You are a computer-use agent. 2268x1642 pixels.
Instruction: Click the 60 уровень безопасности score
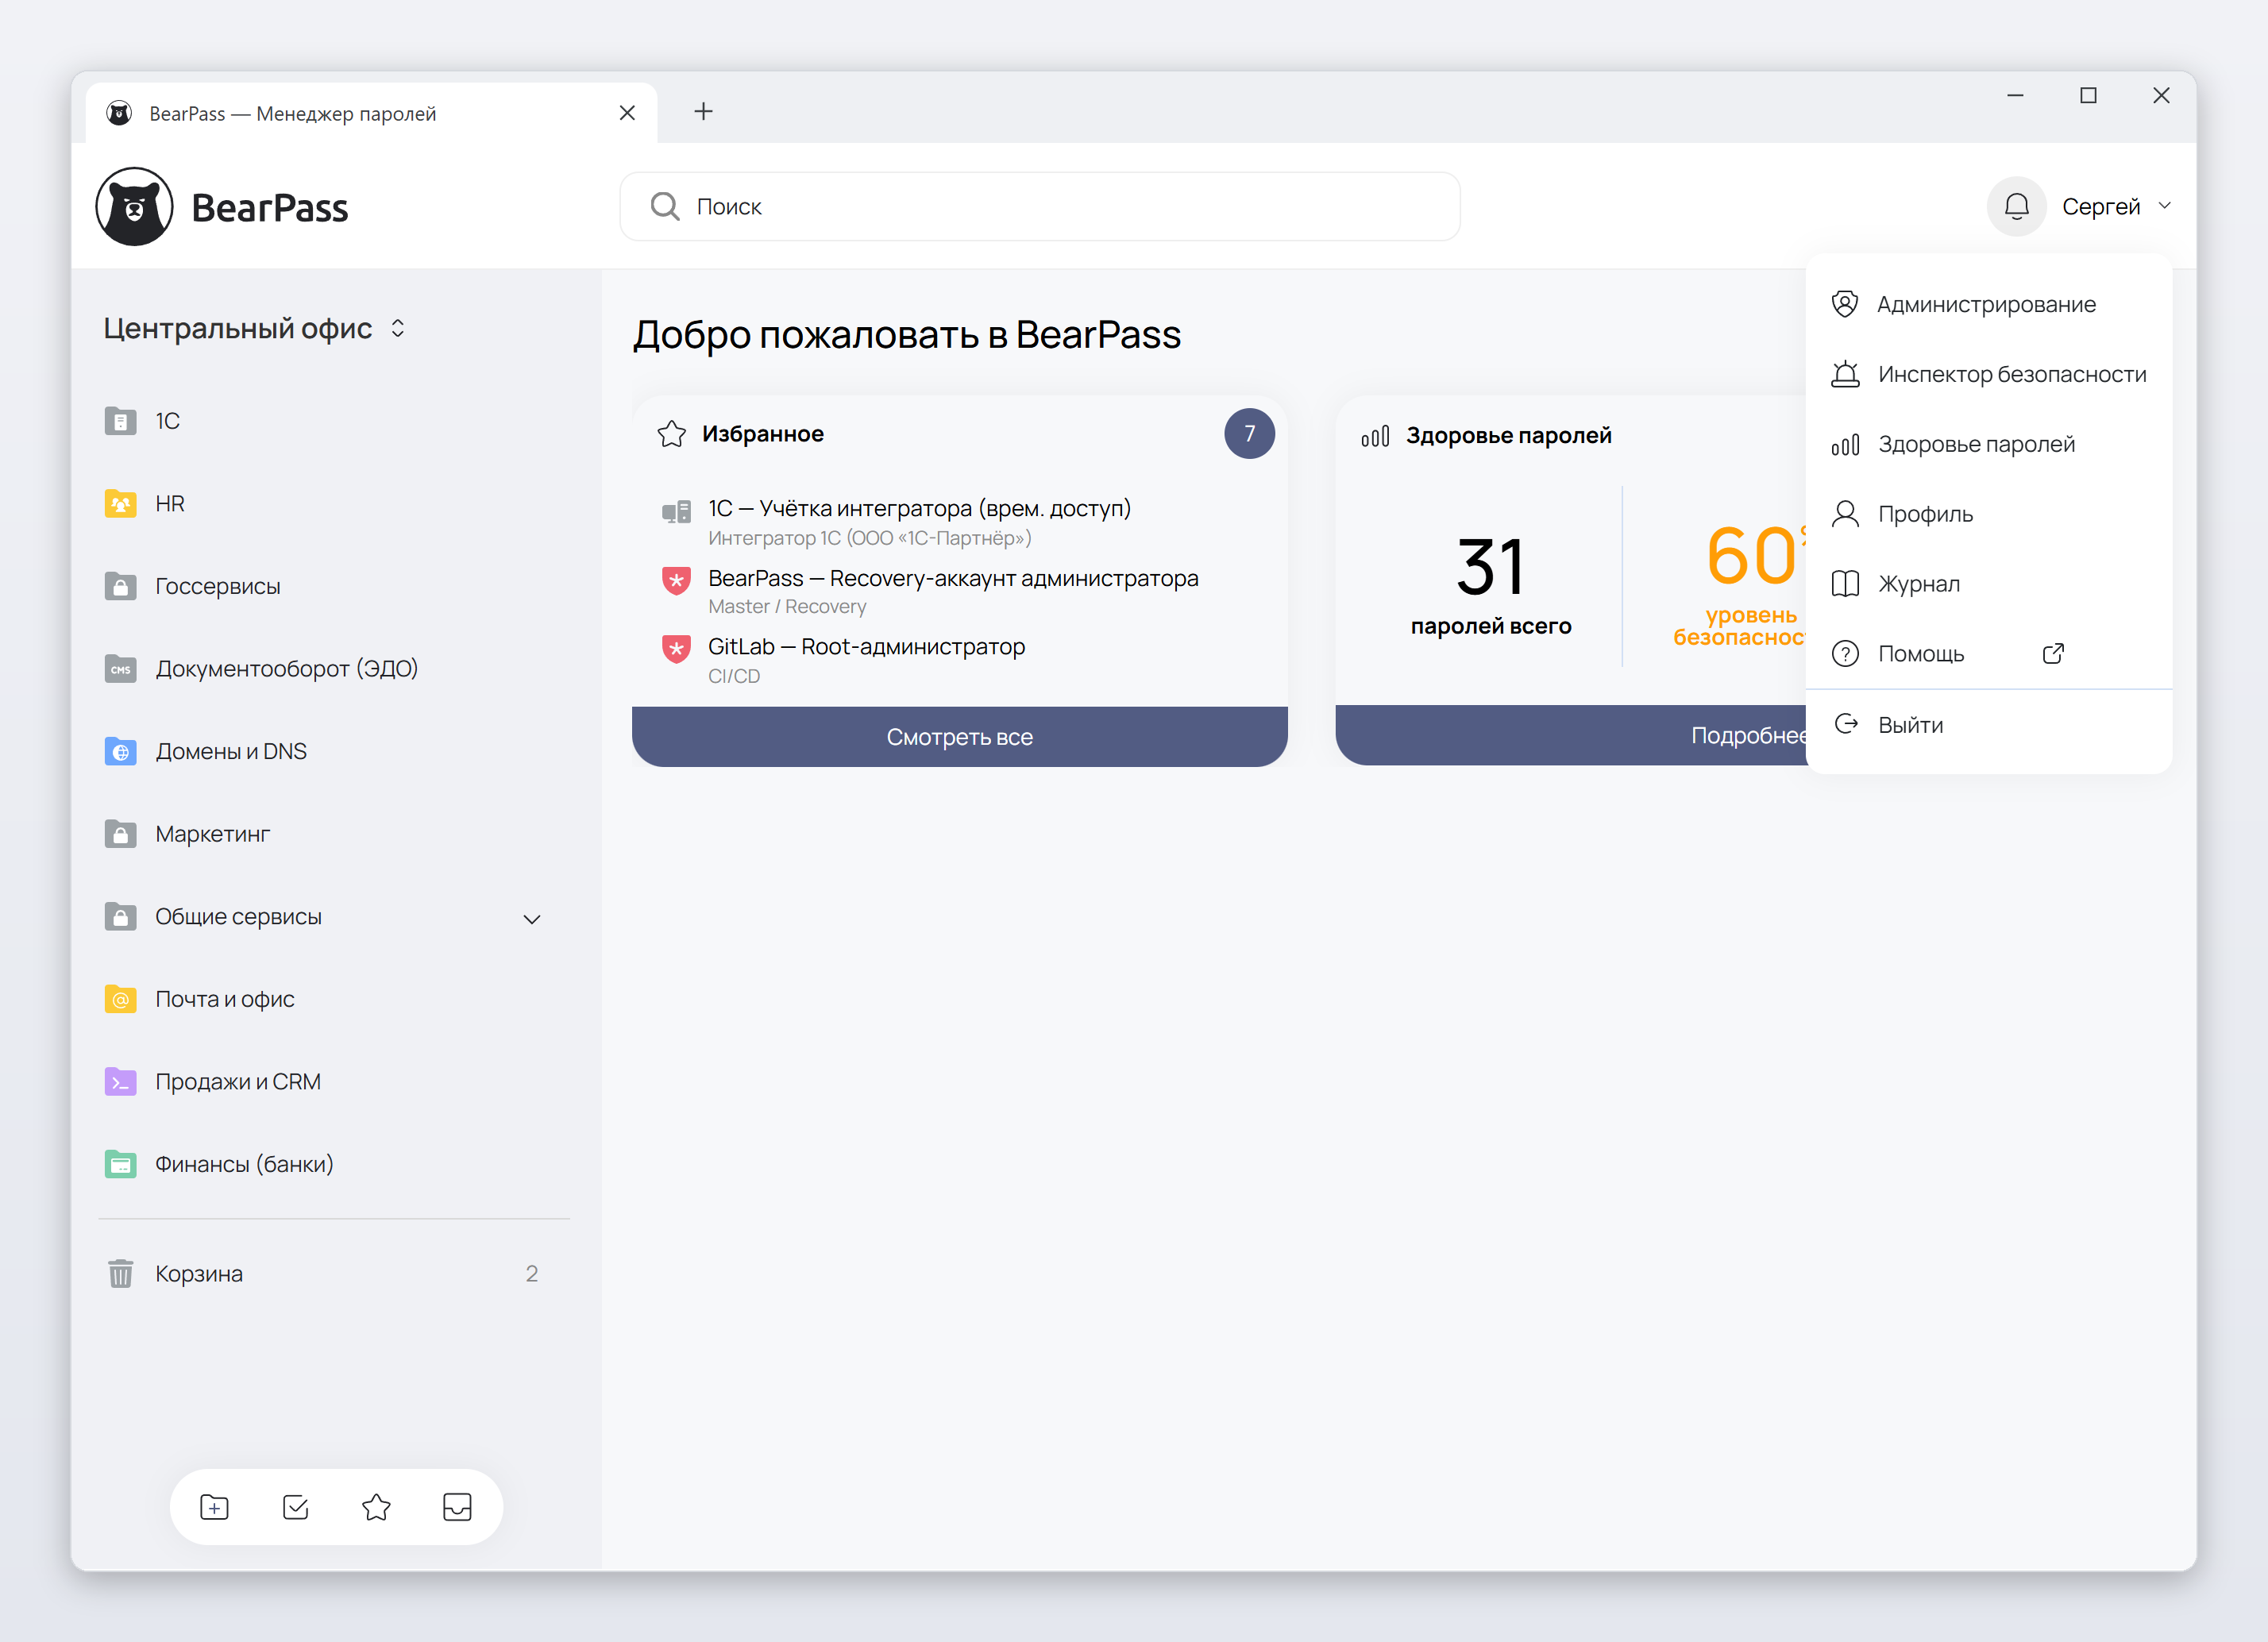coord(1740,585)
